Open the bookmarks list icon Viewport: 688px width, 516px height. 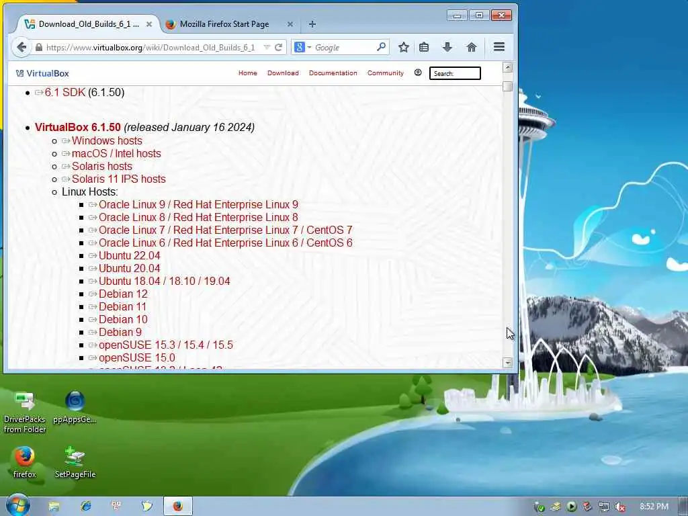click(424, 48)
